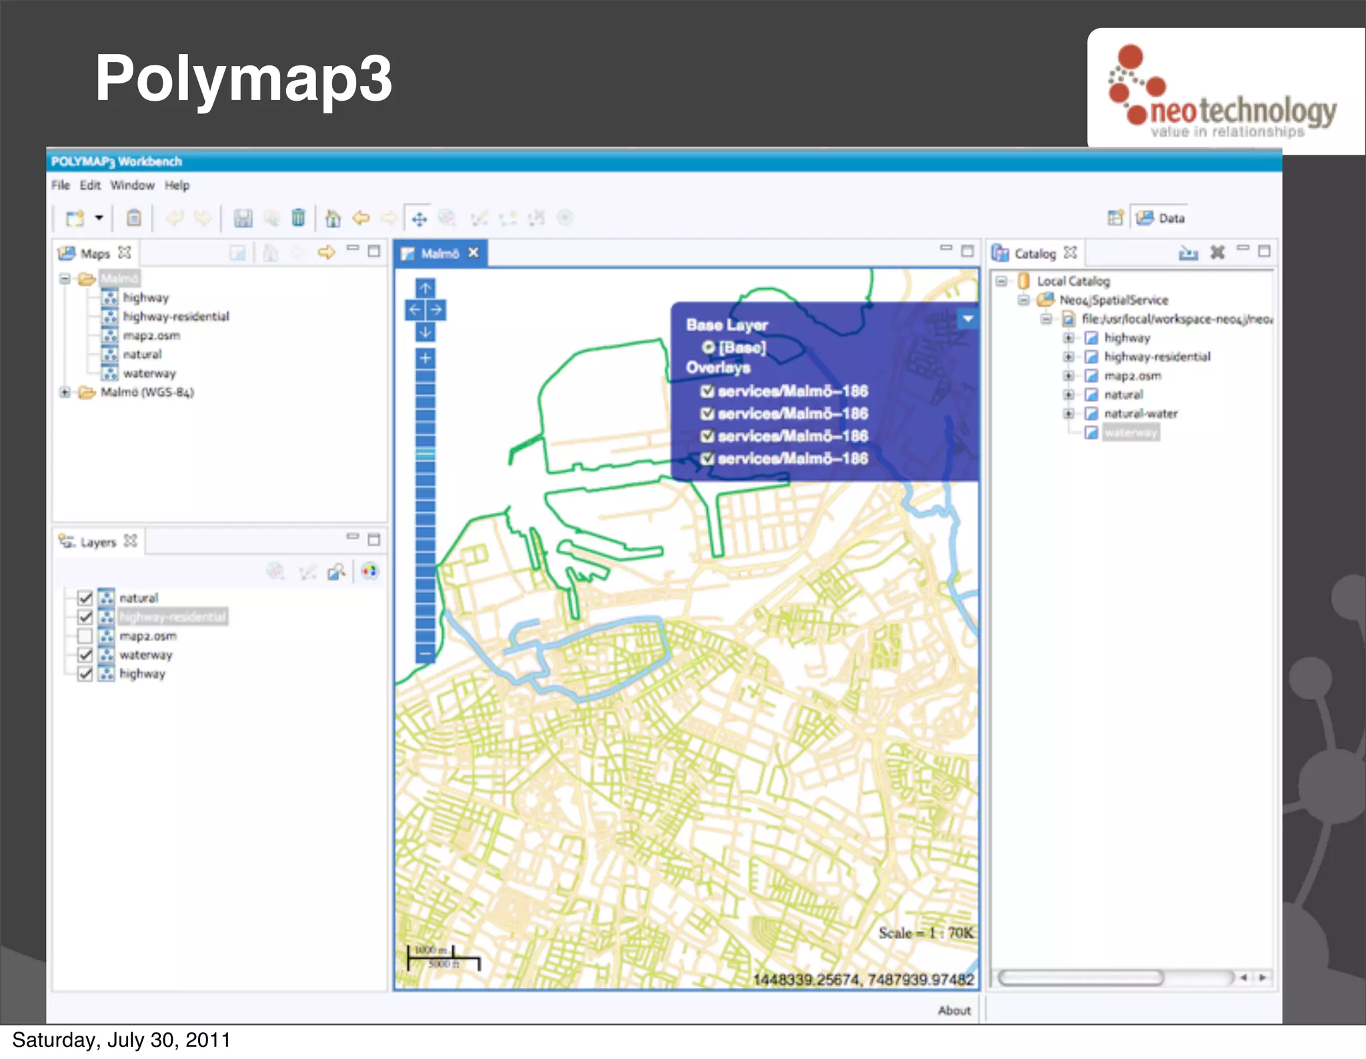Click the About link at bottom
This screenshot has height=1059, width=1366.
[x=954, y=1010]
